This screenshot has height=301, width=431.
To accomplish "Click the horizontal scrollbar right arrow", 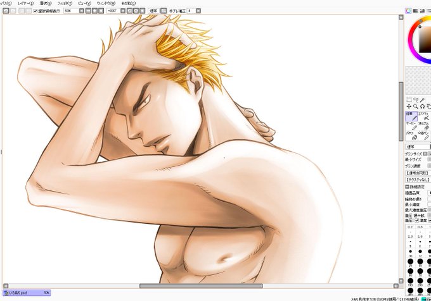I will click(396, 286).
